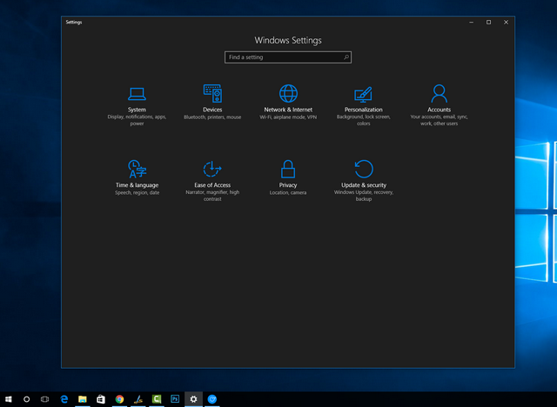This screenshot has height=407, width=557.
Task: Launch Microsoft Edge from the taskbar
Action: pos(64,399)
